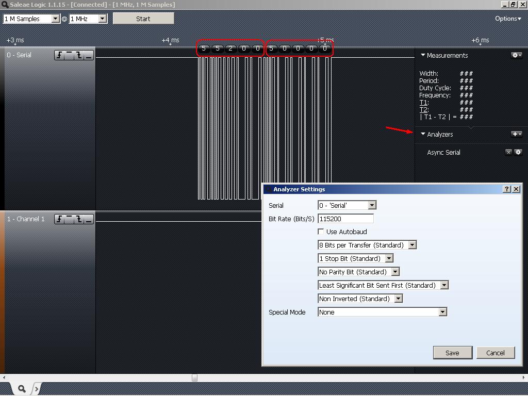
Task: Set low level trigger on Channel 1
Action: (89, 219)
